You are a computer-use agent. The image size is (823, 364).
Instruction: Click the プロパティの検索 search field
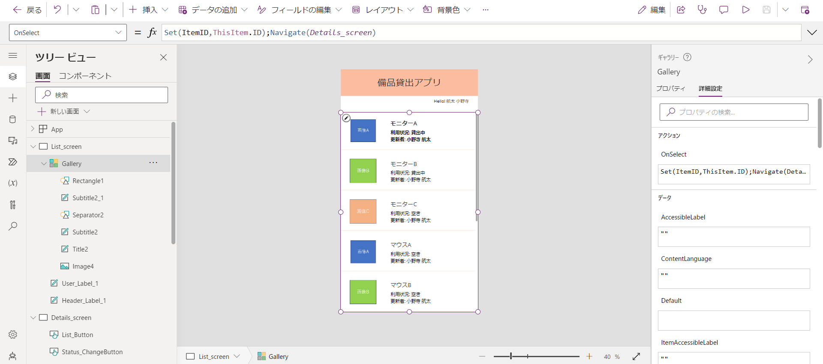pyautogui.click(x=734, y=112)
